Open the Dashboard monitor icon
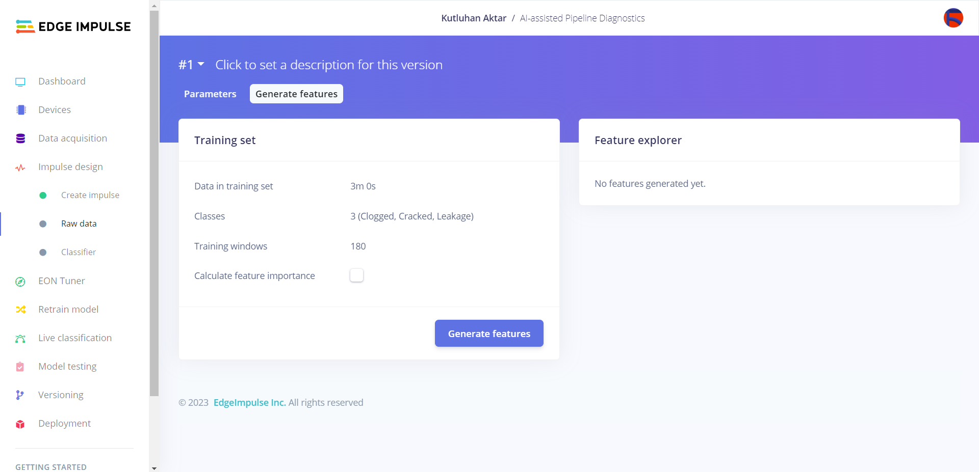Image resolution: width=979 pixels, height=472 pixels. (x=20, y=81)
